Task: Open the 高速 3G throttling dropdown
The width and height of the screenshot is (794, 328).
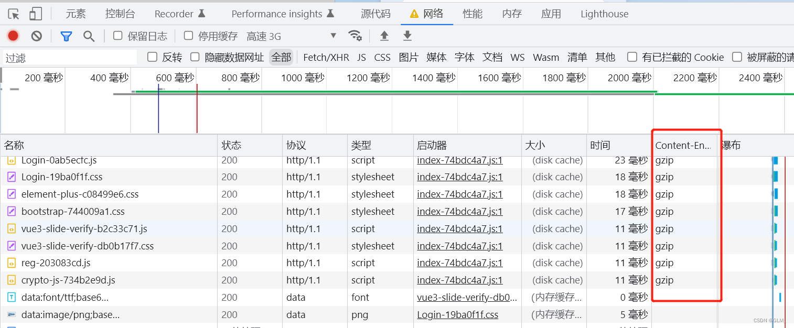Action: 292,36
